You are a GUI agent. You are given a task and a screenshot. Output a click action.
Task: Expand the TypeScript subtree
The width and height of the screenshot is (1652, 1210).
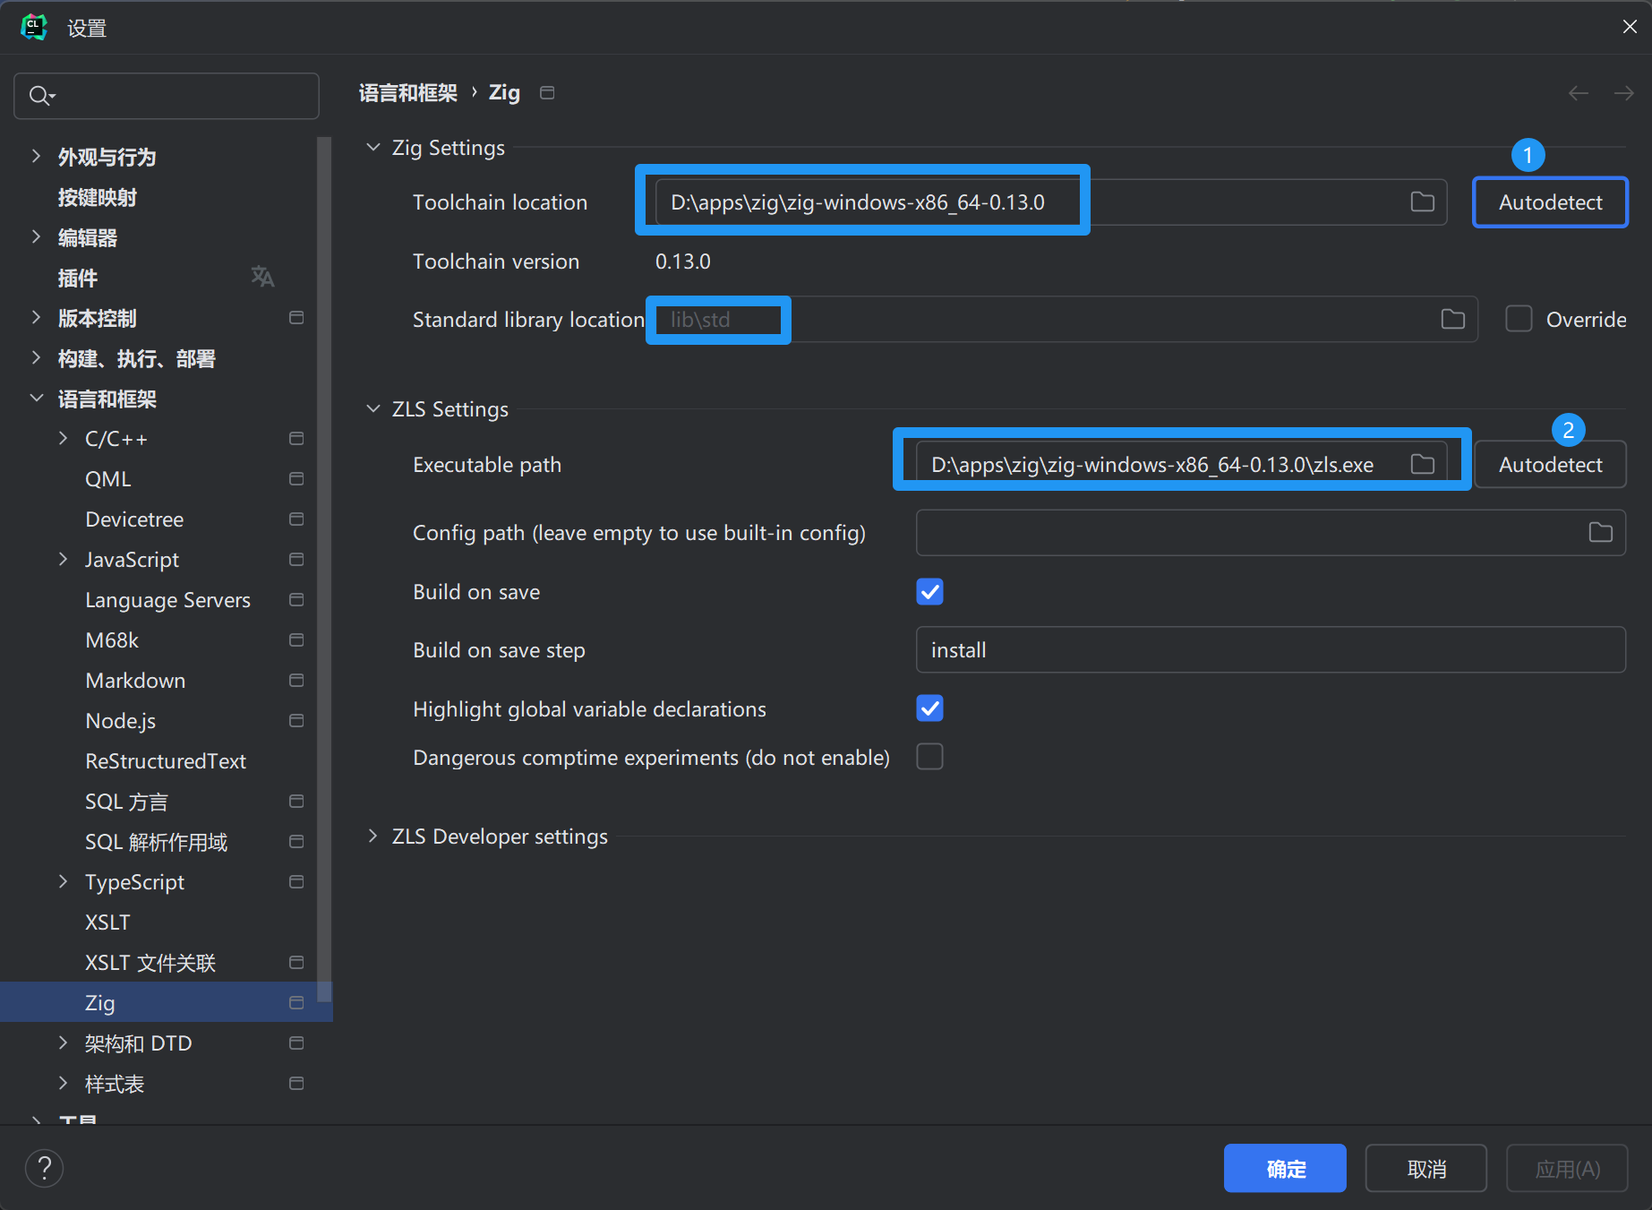63,881
